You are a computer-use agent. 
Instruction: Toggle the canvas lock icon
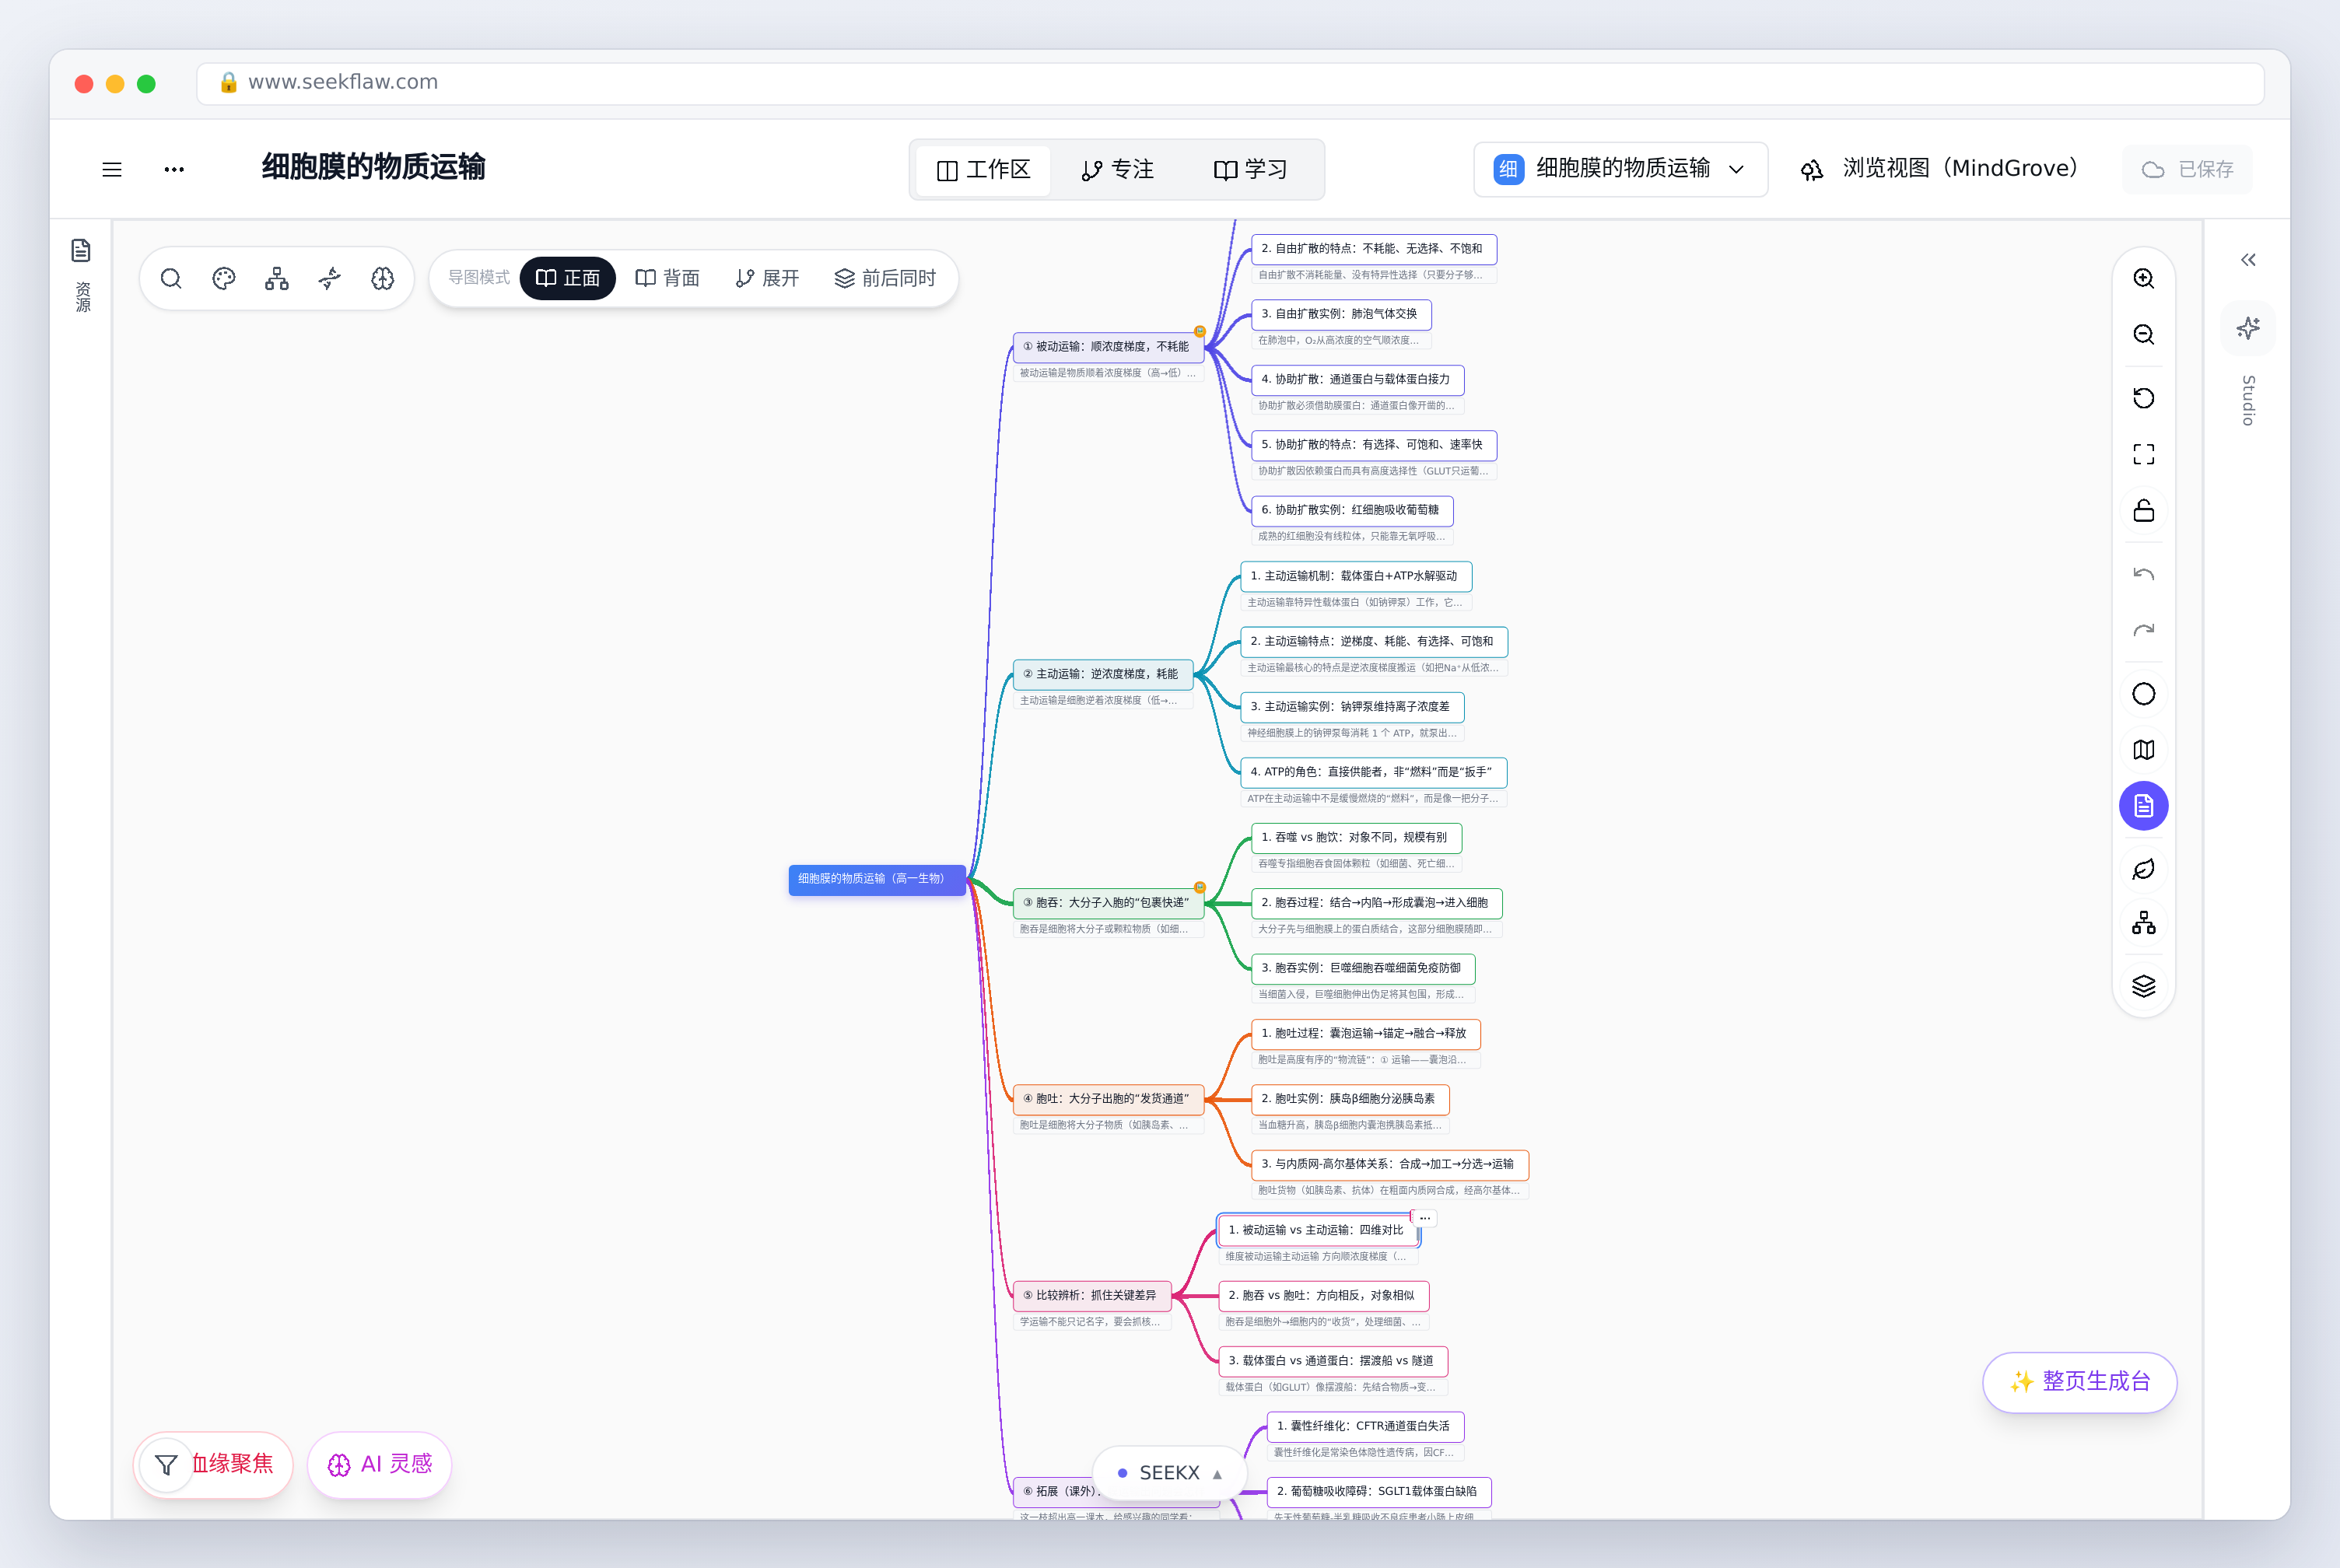click(x=2143, y=510)
